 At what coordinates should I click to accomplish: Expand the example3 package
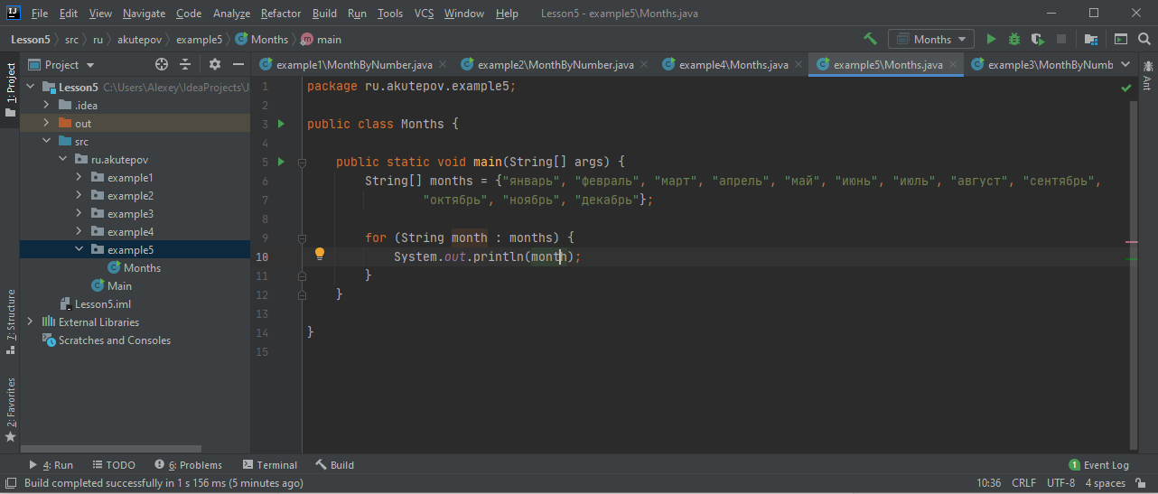pos(79,214)
